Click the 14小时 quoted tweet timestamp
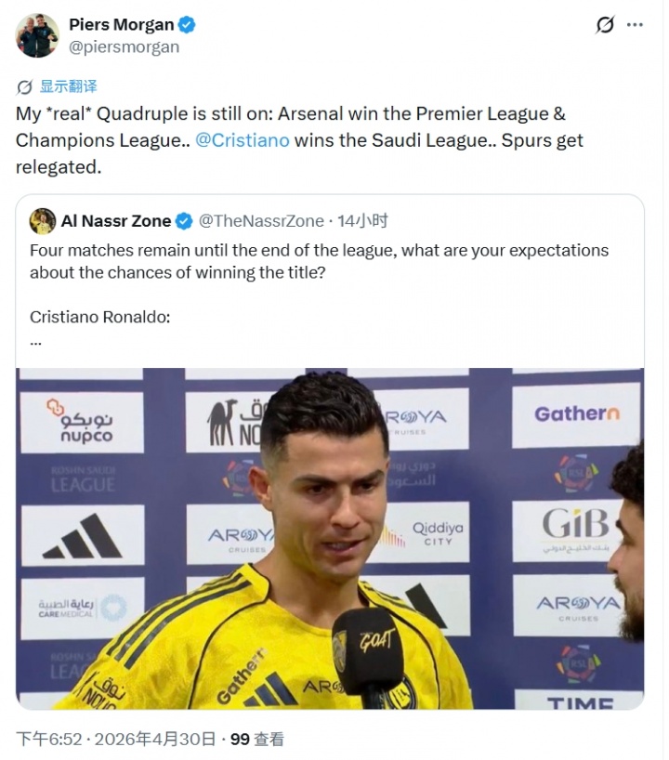This screenshot has height=760, width=669. coord(362,221)
